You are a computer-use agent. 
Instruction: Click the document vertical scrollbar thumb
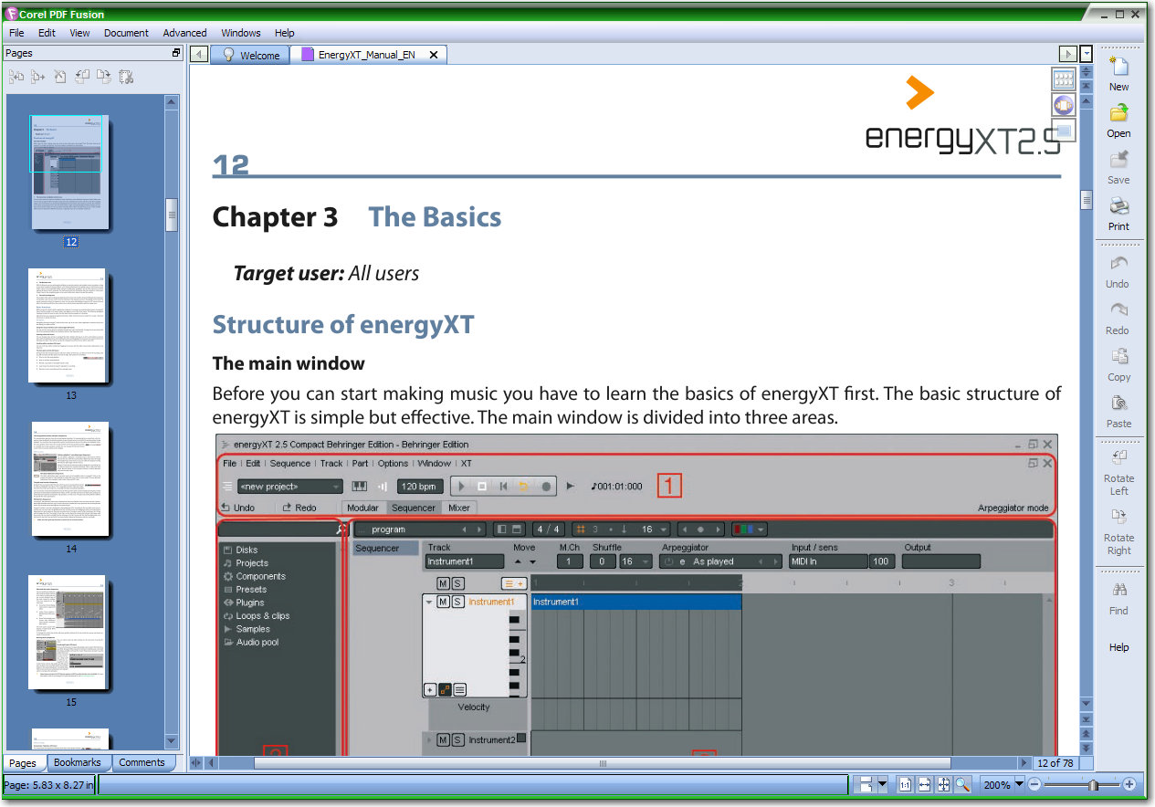tap(1087, 200)
